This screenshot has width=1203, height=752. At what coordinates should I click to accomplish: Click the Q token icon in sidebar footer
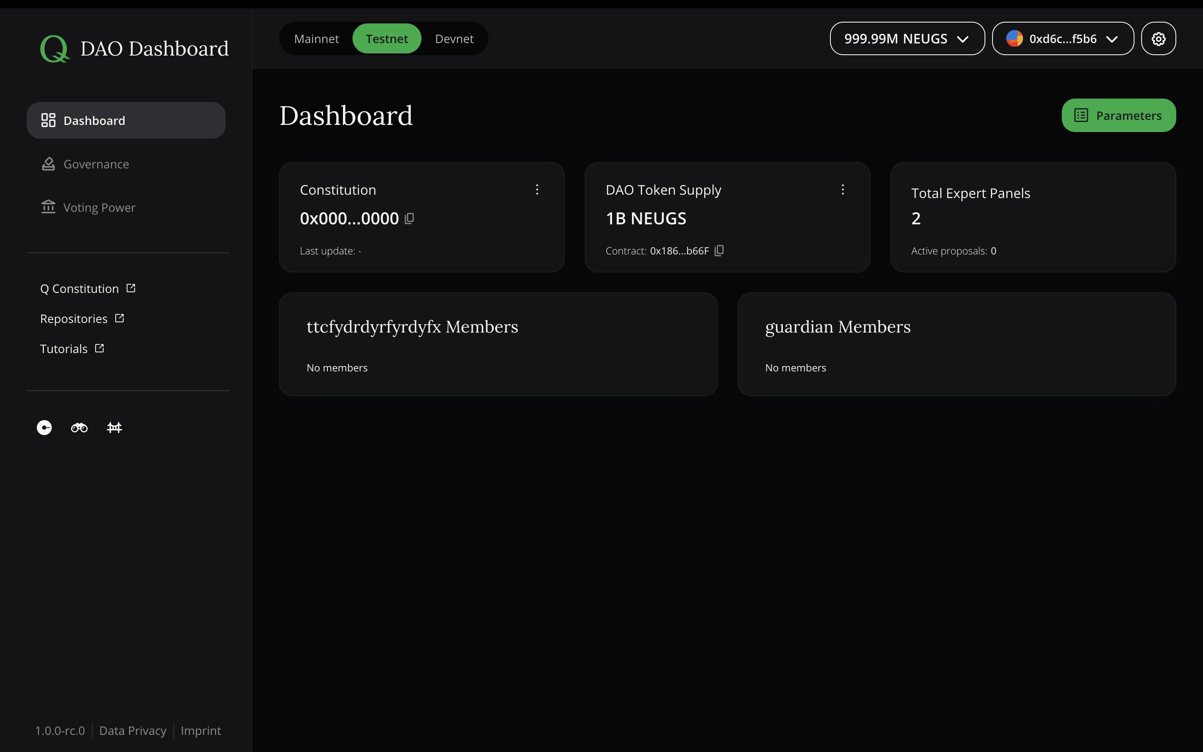[x=44, y=427]
